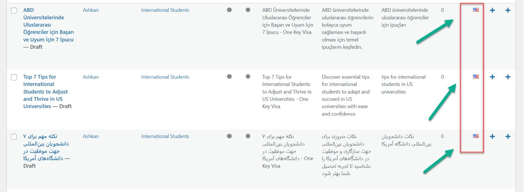Click the left plus icon in the Persian post row

(x=492, y=137)
